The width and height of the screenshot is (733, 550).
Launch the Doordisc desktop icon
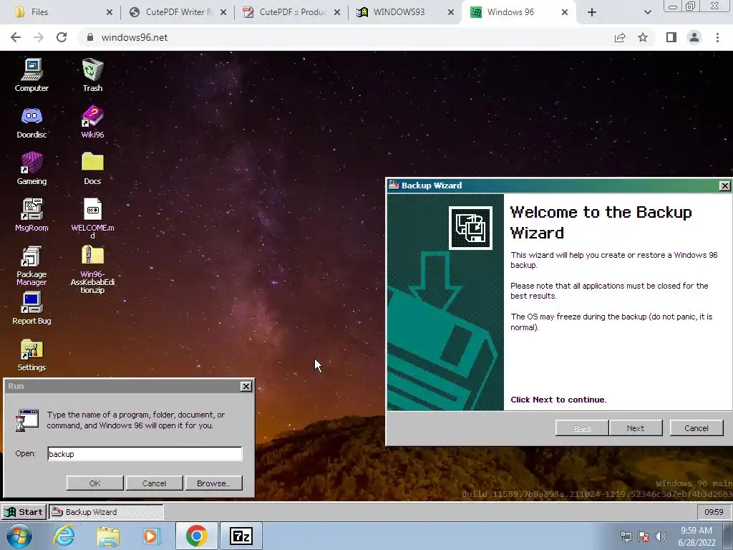click(31, 122)
